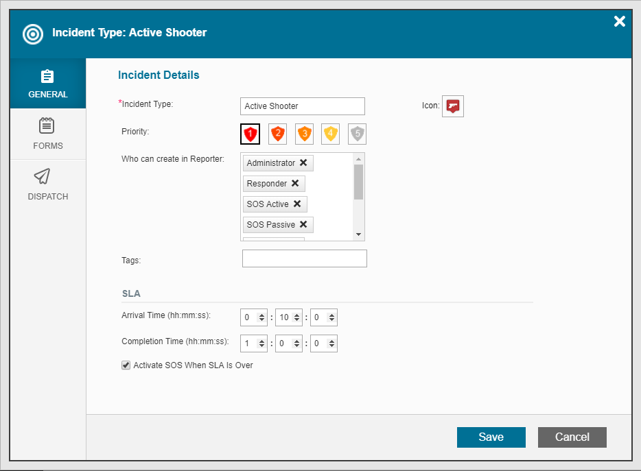Save the Active Shooter incident type
This screenshot has height=471, width=641.
click(x=491, y=437)
